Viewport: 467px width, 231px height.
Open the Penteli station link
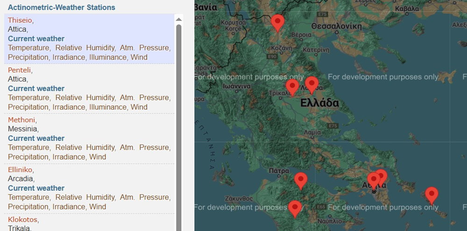coord(19,70)
